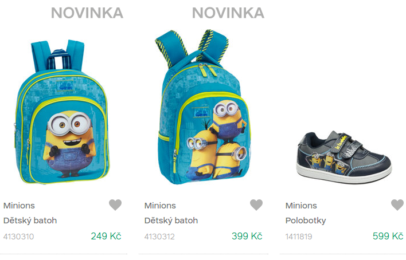The height and width of the screenshot is (260, 406).
Task: Click product number 4130310
Action: [x=19, y=237]
